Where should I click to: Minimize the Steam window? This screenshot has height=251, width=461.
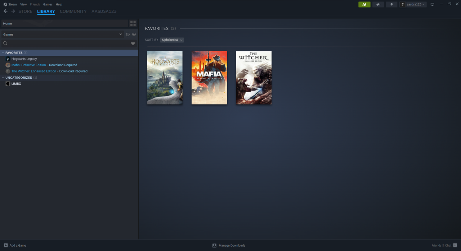(442, 4)
